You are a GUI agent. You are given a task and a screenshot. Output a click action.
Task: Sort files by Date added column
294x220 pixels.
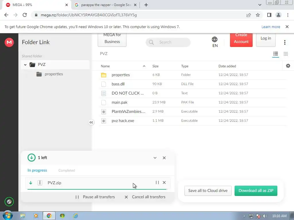point(227,66)
